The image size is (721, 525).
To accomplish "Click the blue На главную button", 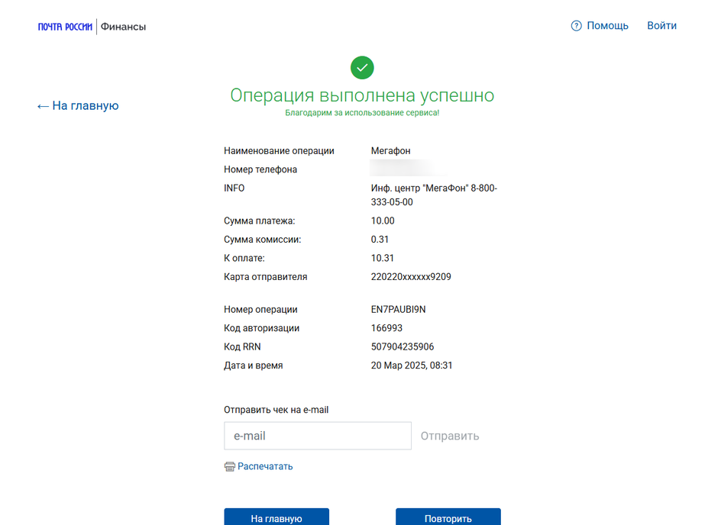I will 276,517.
